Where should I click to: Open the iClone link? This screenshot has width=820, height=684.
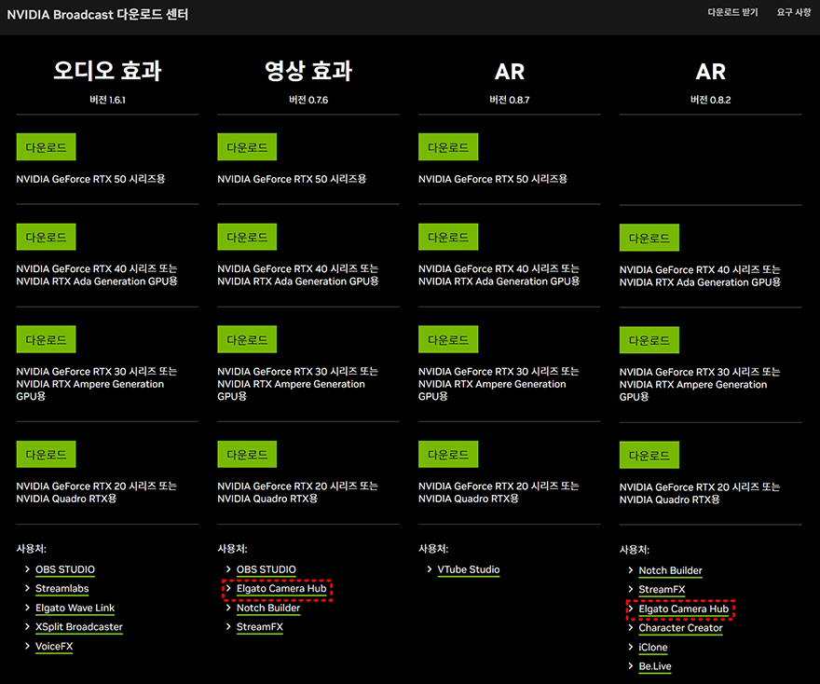pyautogui.click(x=653, y=647)
